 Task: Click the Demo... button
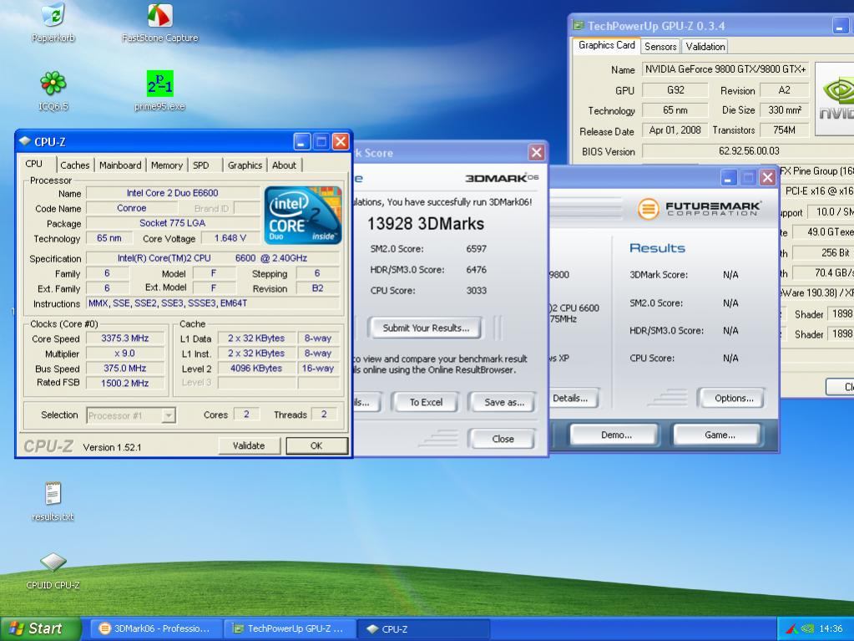[x=616, y=435]
